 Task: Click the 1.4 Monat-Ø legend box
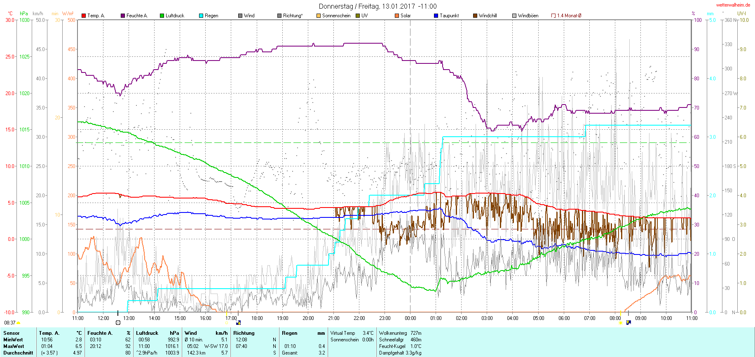(x=553, y=16)
